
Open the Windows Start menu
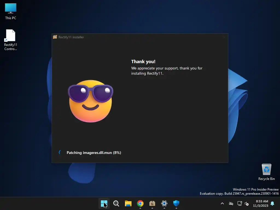pos(104,203)
